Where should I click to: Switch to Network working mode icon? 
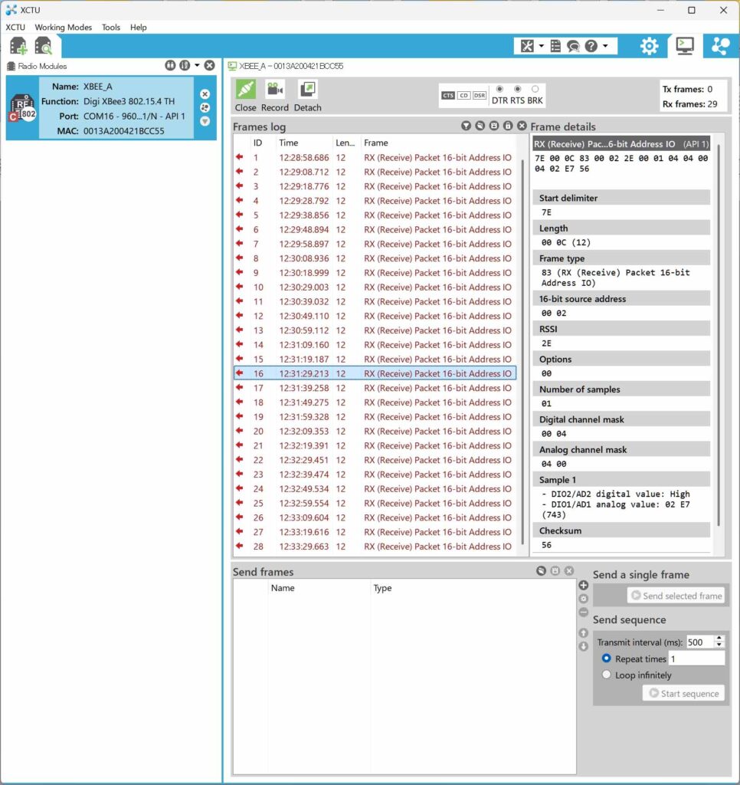(720, 45)
